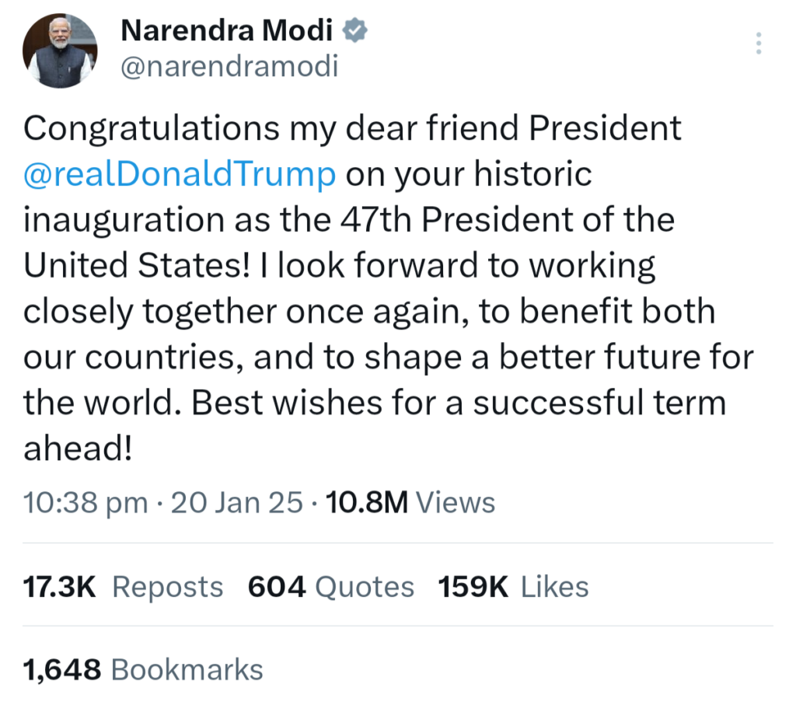Click the blue verified badge

click(355, 30)
